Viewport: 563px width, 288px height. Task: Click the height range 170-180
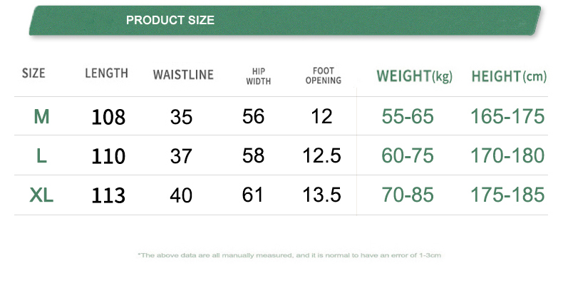(507, 155)
